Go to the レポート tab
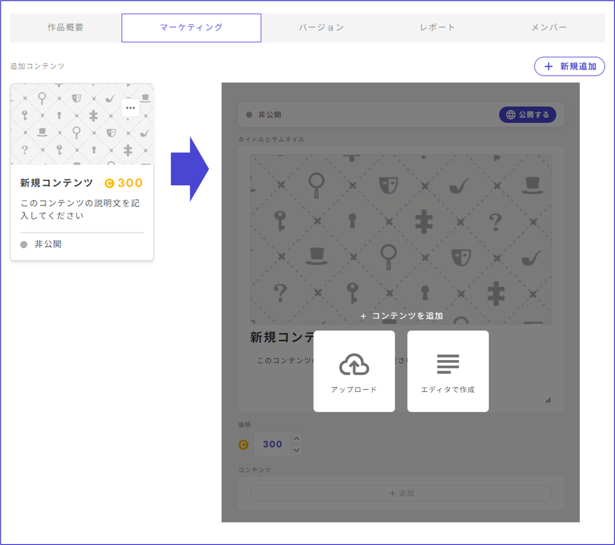The image size is (615, 545). click(437, 28)
